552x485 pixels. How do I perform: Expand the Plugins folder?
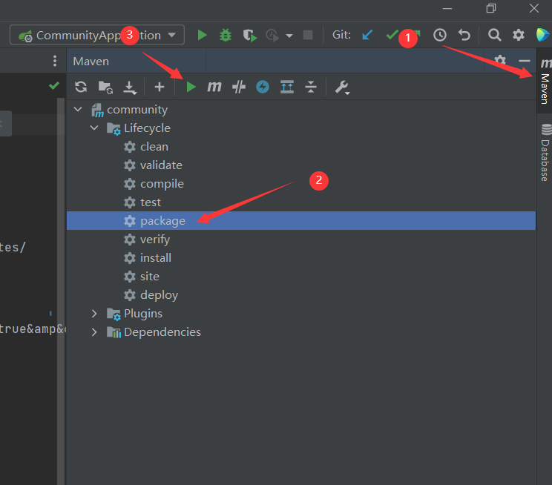[x=94, y=313]
